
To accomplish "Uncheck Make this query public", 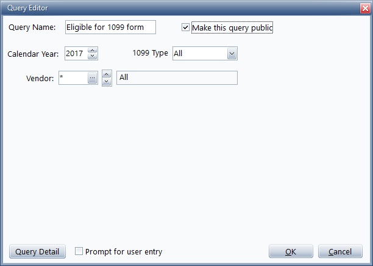I will (x=185, y=27).
